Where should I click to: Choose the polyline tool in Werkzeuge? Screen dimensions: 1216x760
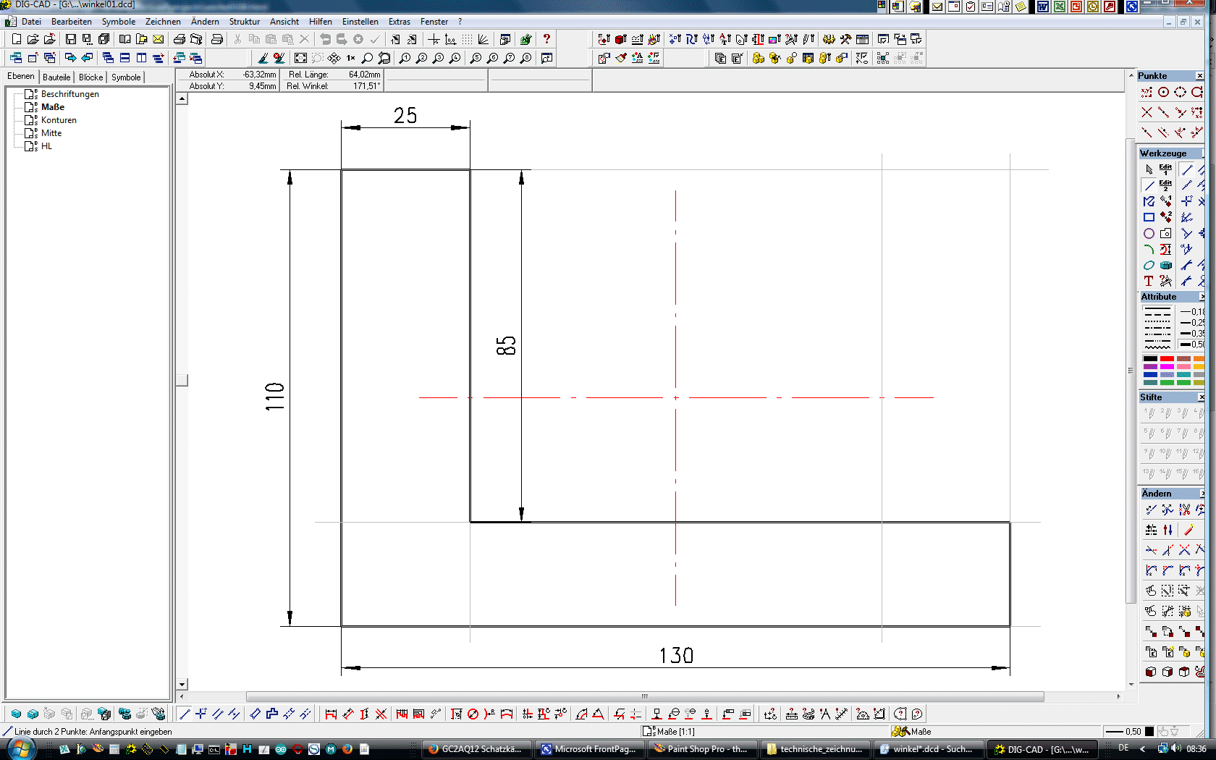click(x=1149, y=201)
